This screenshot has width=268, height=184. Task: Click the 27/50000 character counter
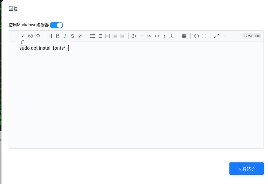tap(252, 36)
